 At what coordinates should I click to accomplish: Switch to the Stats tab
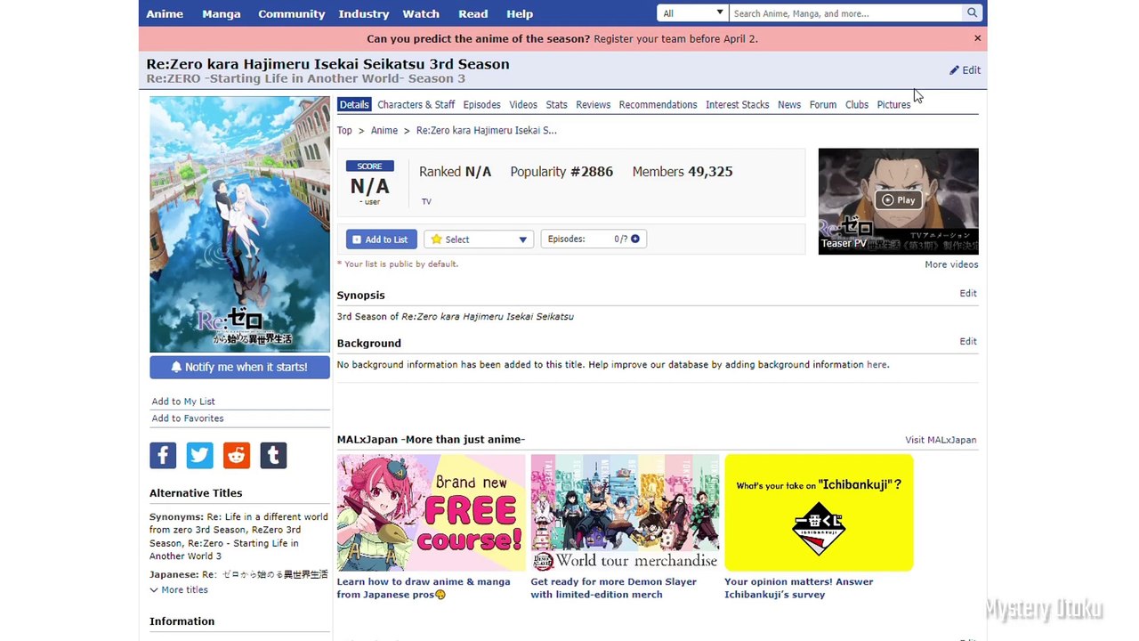556,105
